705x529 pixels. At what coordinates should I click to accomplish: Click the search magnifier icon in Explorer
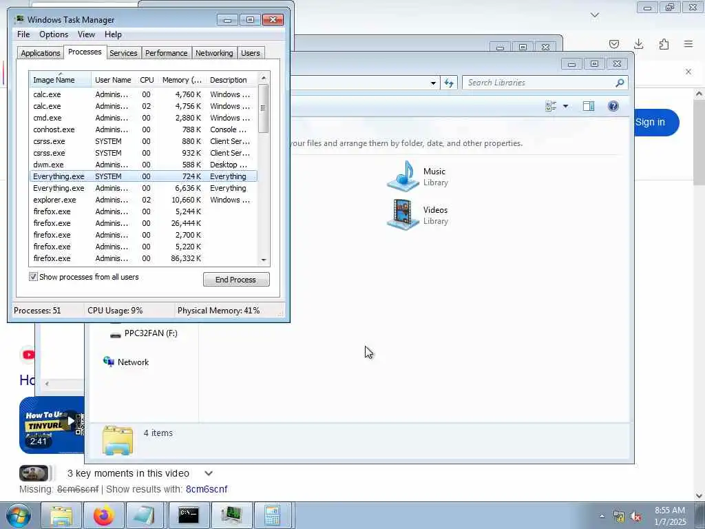620,83
